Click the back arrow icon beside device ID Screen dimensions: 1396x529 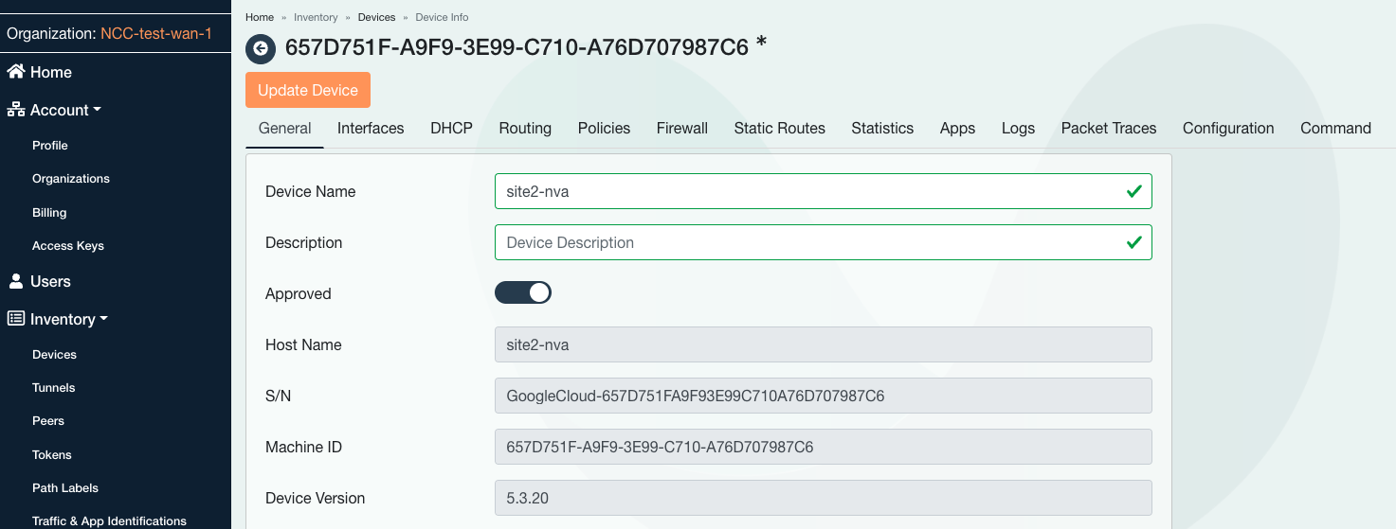(260, 48)
